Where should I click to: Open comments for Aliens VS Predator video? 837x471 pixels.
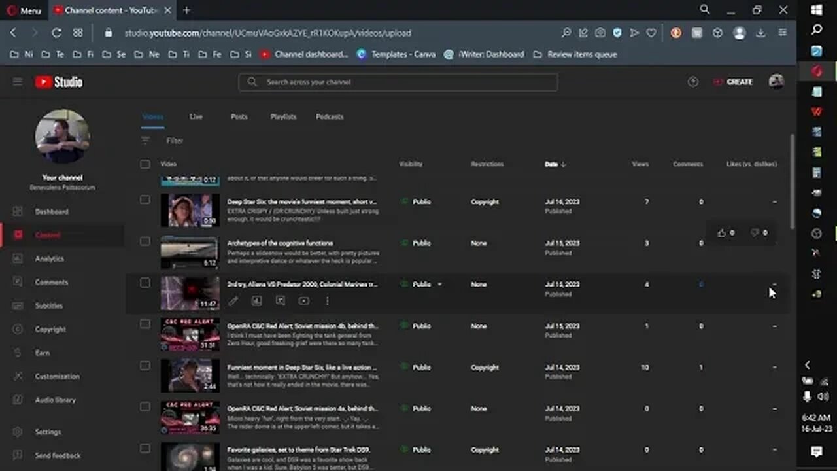pyautogui.click(x=281, y=301)
